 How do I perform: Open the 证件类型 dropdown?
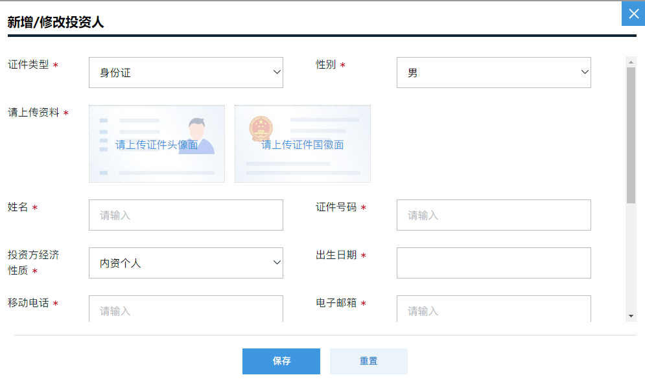coord(186,73)
